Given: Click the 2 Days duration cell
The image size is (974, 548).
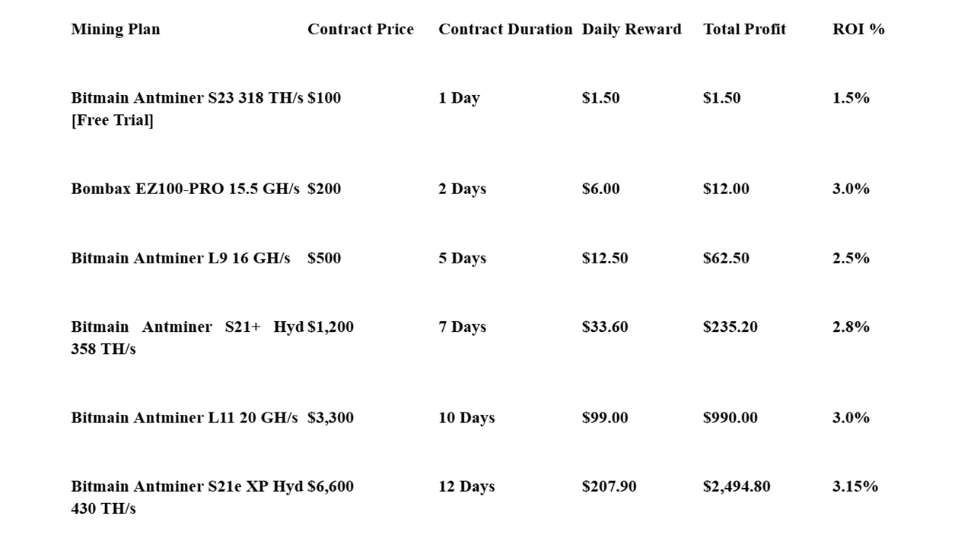Looking at the screenshot, I should tap(462, 189).
